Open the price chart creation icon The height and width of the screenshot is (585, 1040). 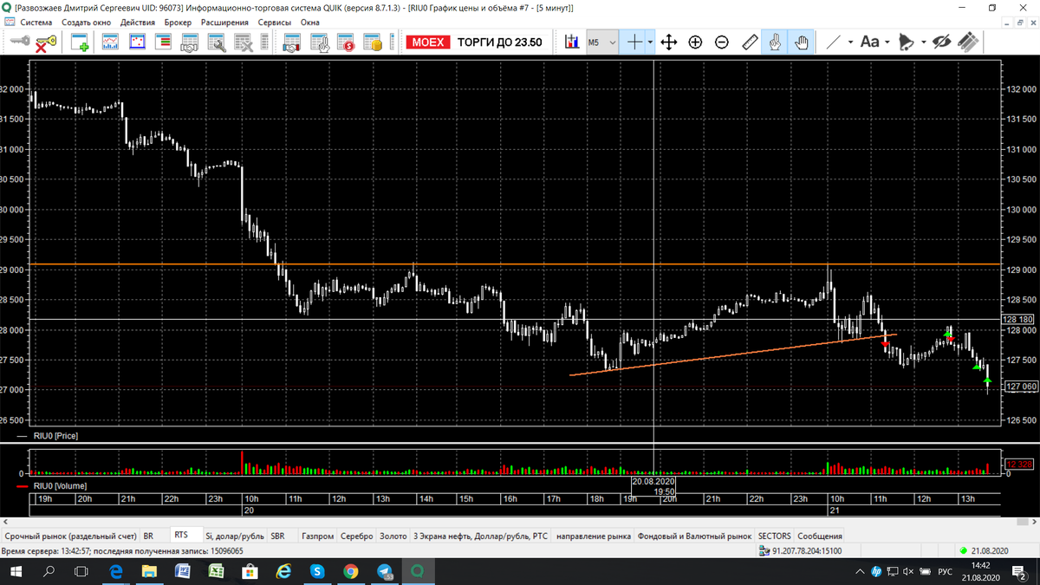coord(110,42)
